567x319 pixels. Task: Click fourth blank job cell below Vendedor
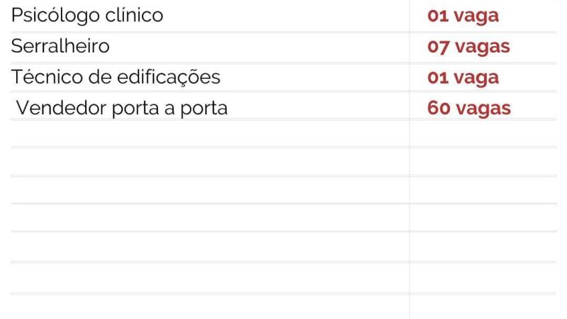point(209,218)
